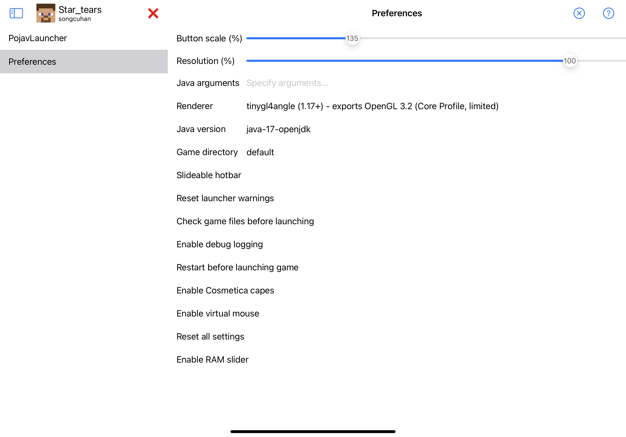Viewport: 626px width, 437px height.
Task: Close Preferences with the circled X icon
Action: pyautogui.click(x=579, y=13)
